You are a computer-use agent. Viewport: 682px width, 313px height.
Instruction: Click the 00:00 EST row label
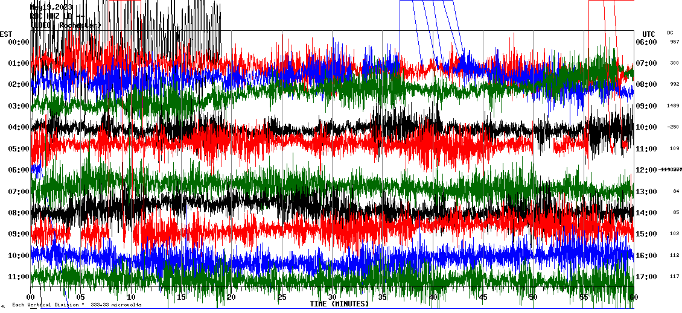19,42
